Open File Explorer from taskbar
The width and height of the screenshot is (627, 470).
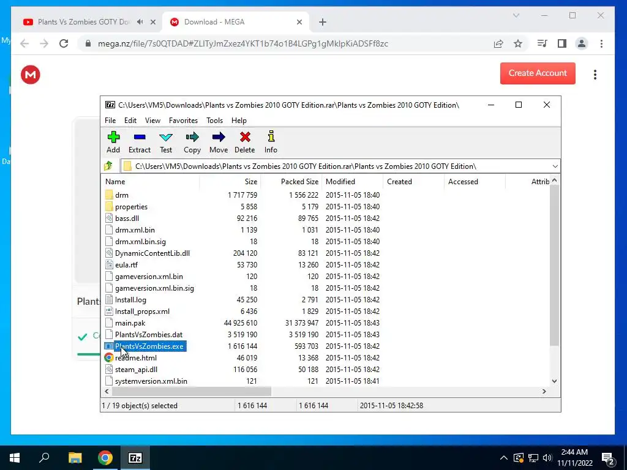point(75,458)
